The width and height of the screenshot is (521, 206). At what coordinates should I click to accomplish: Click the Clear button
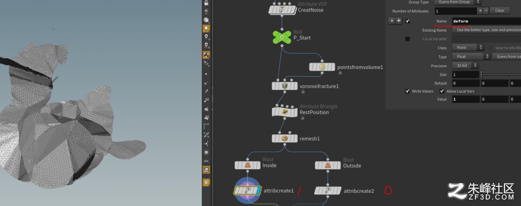click(500, 10)
